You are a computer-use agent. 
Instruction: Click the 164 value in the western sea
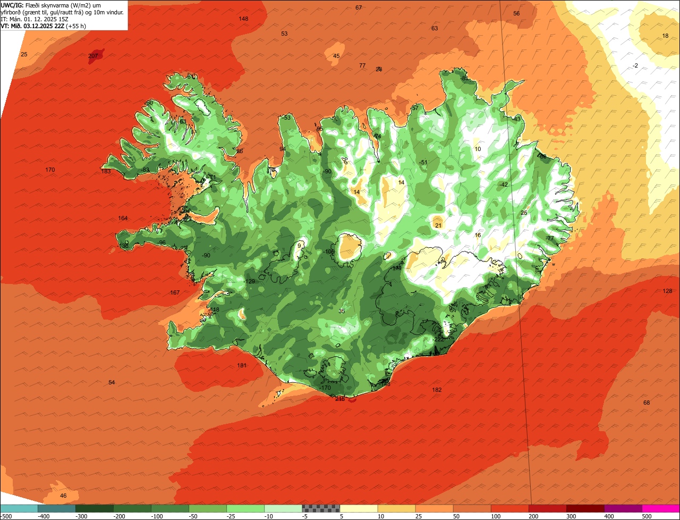coord(123,218)
